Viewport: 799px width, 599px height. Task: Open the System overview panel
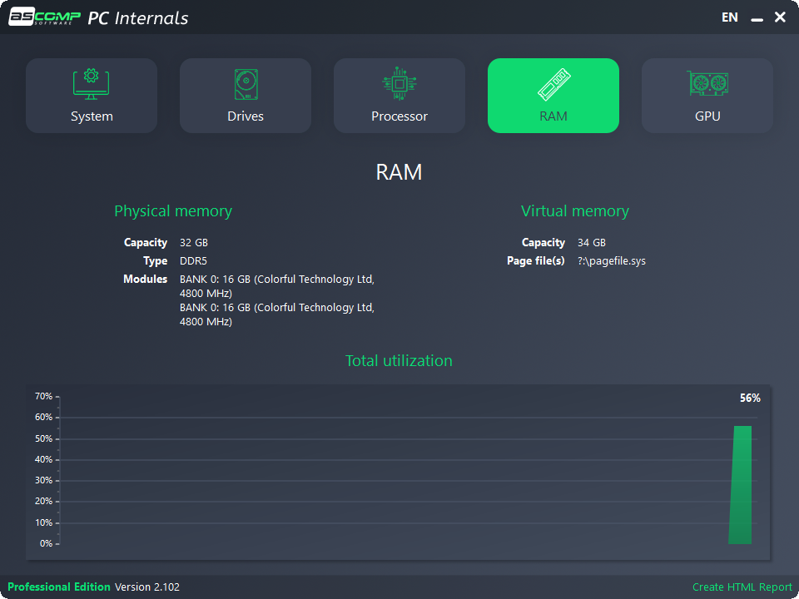[92, 96]
